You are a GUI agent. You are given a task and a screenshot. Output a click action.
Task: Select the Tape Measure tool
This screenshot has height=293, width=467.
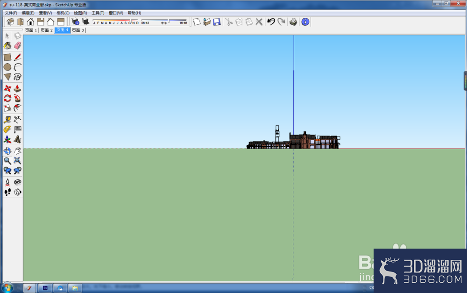tap(7, 120)
